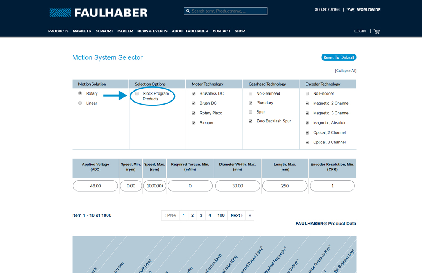422x273 pixels.
Task: Click the Next pagination button
Action: (x=237, y=215)
